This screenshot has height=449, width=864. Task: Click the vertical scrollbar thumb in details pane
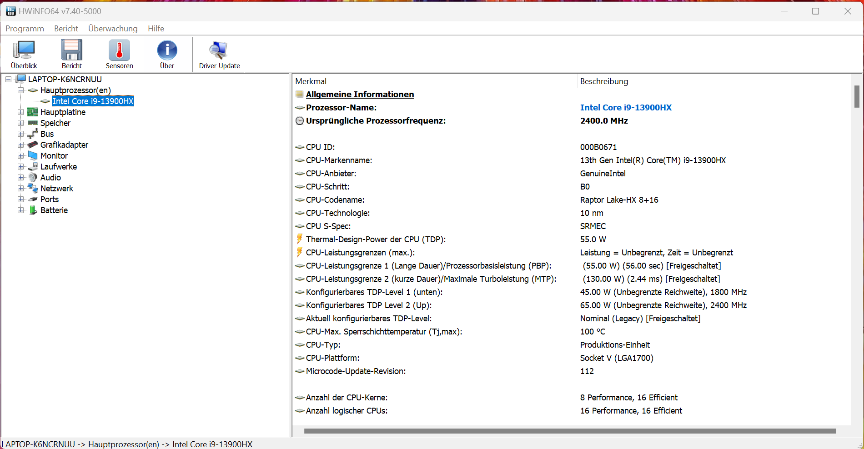click(x=857, y=96)
